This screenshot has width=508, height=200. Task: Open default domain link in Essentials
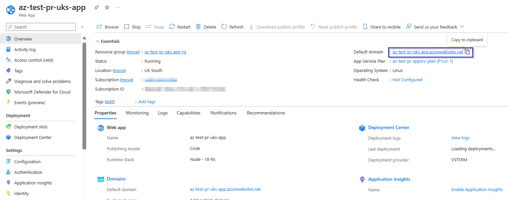pos(428,52)
